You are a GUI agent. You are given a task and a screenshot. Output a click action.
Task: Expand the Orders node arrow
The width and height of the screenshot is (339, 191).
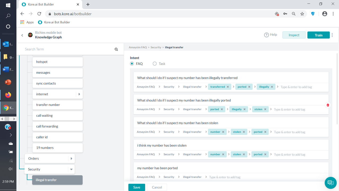[71, 159]
